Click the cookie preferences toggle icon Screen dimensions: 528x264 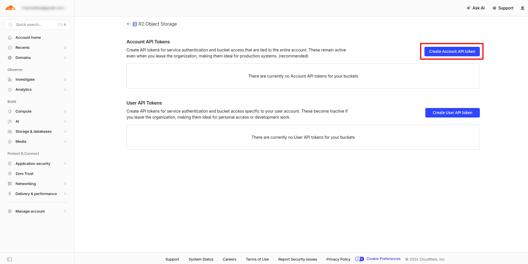click(x=360, y=259)
